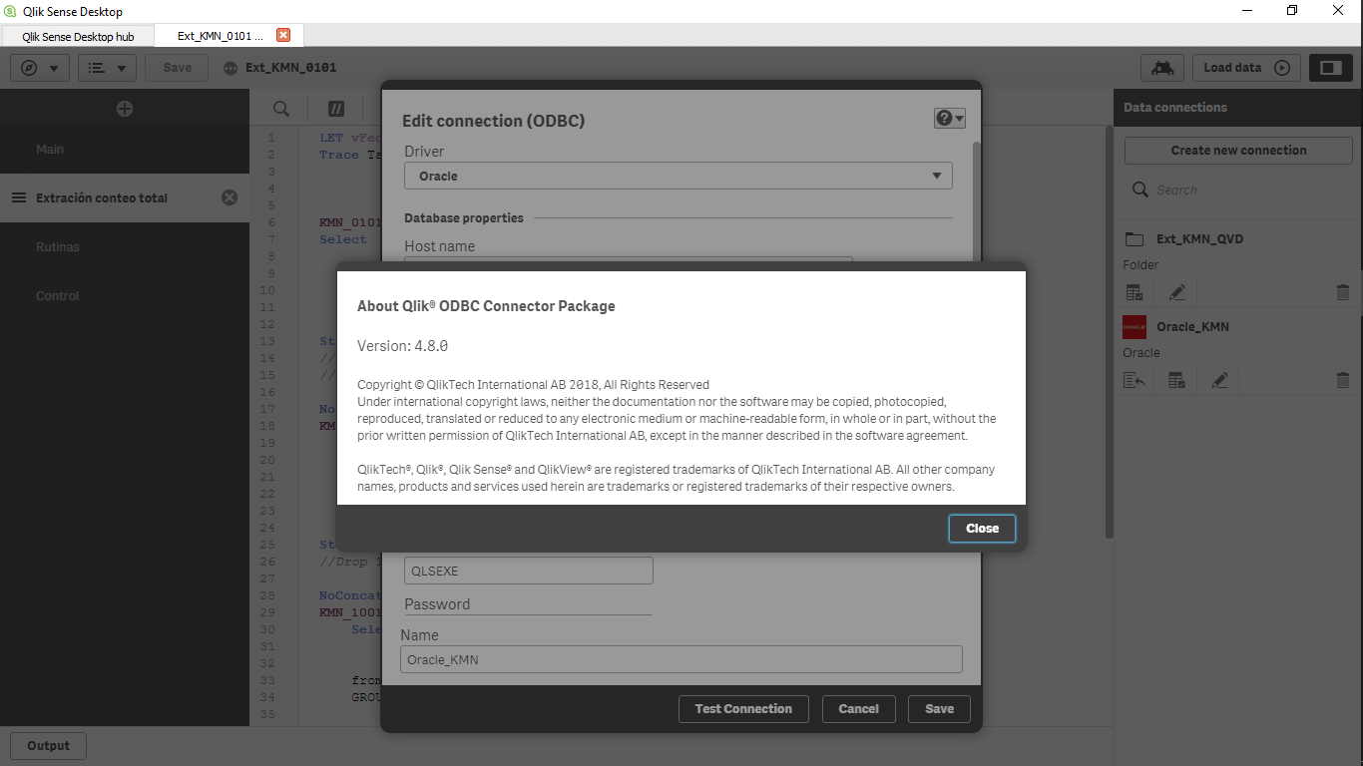Select data from Ext_KMN_QVD folder
Image resolution: width=1363 pixels, height=766 pixels.
tap(1134, 292)
